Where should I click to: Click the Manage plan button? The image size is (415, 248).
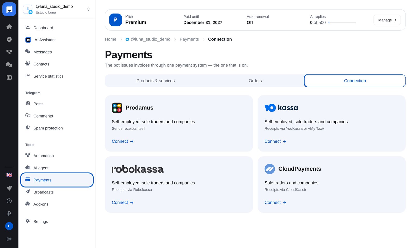coord(387,20)
